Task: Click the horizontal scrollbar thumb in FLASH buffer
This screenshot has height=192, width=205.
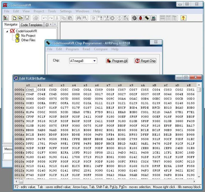Action: tap(21, 182)
